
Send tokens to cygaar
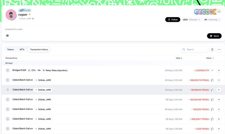(214, 36)
